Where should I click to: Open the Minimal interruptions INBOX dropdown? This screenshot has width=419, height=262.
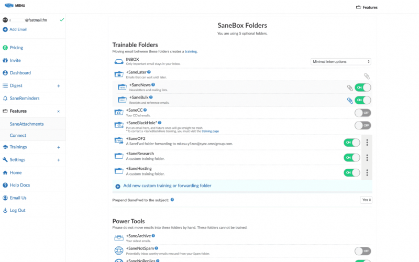[341, 61]
